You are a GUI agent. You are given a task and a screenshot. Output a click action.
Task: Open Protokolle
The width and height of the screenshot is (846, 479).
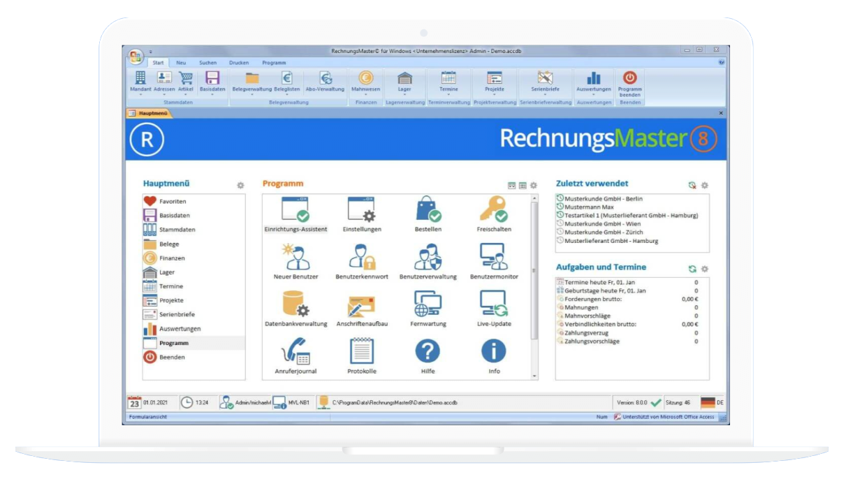point(362,357)
